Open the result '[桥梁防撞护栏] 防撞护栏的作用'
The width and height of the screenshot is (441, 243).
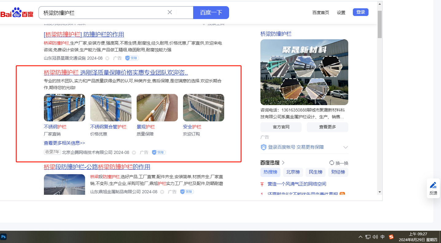(x=84, y=34)
